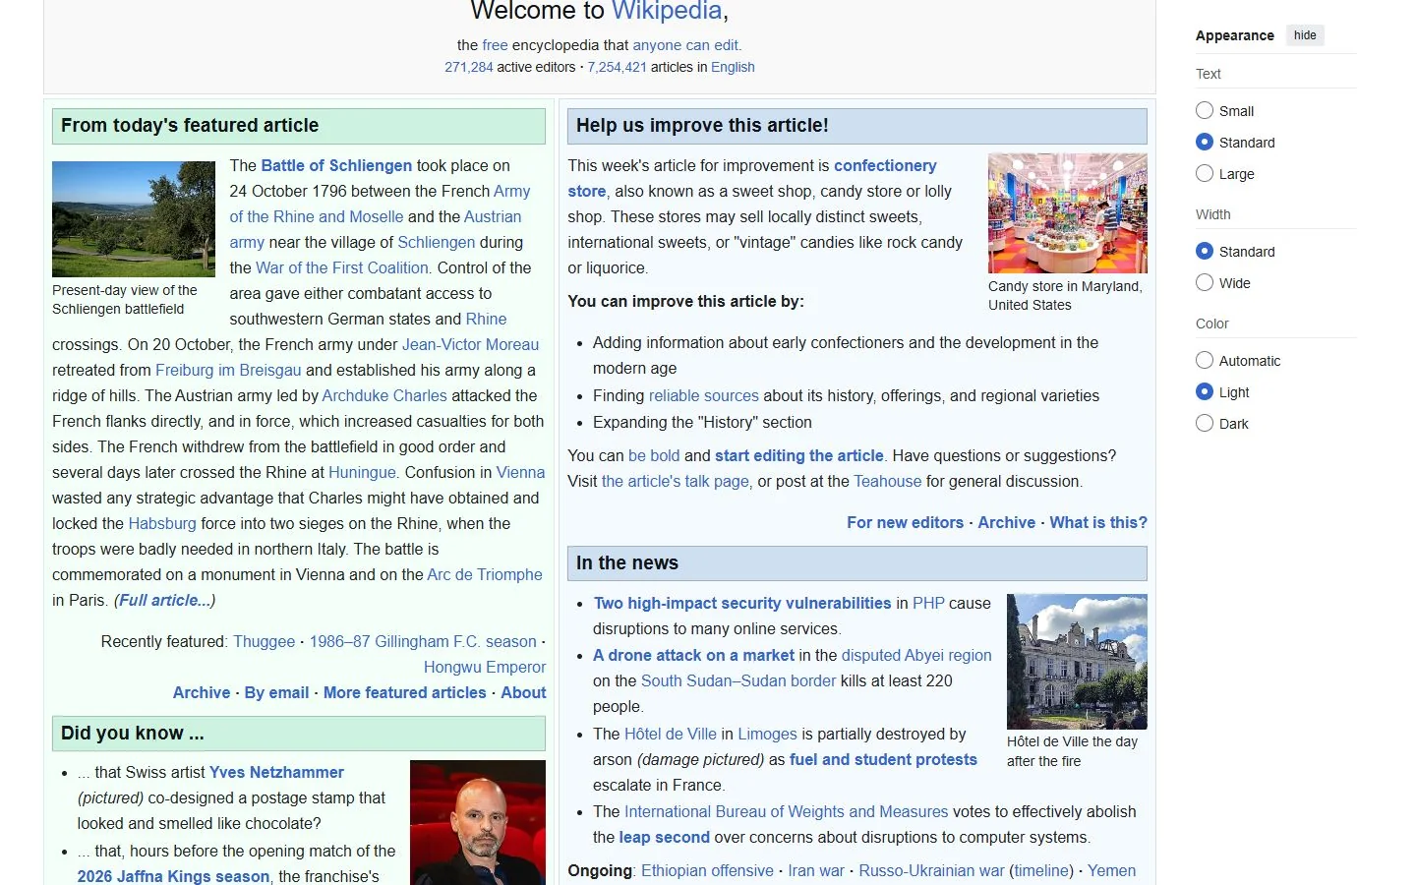Open the Yves Netzhammer portrait image

click(478, 822)
